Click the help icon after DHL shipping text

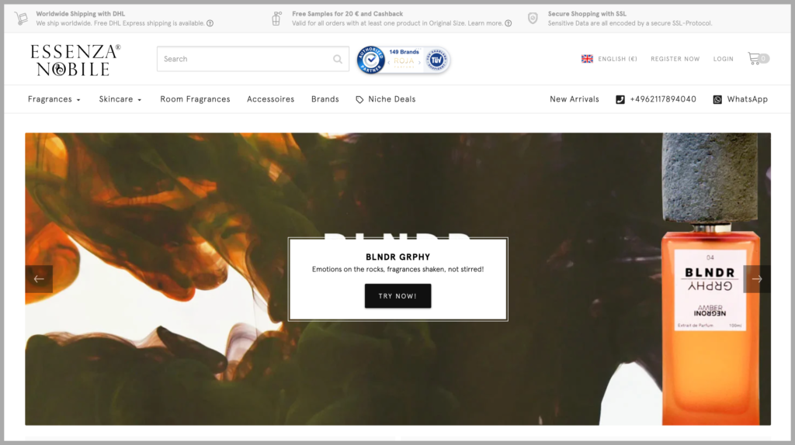click(x=210, y=23)
